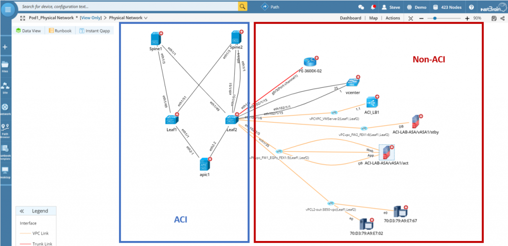Image resolution: width=508 pixels, height=246 pixels.
Task: Select the PE-3600X-02 router node
Action: tap(310, 61)
